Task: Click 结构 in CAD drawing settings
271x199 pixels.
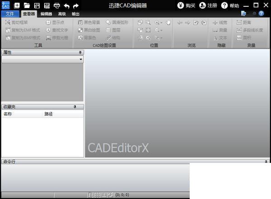Action: pos(113,38)
